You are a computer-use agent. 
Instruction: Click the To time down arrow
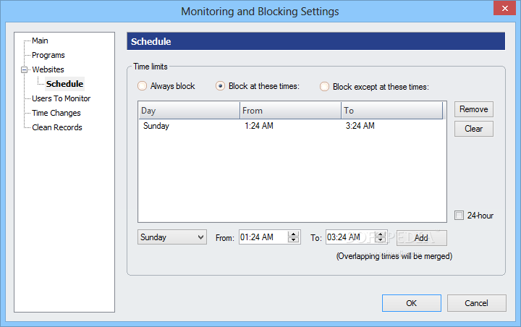[x=381, y=239]
